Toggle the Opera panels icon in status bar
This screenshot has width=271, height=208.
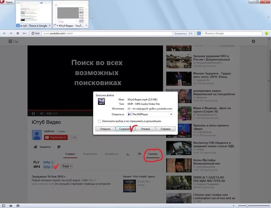coord(4,206)
